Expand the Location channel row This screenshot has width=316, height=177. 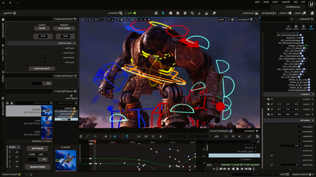pyautogui.click(x=312, y=104)
